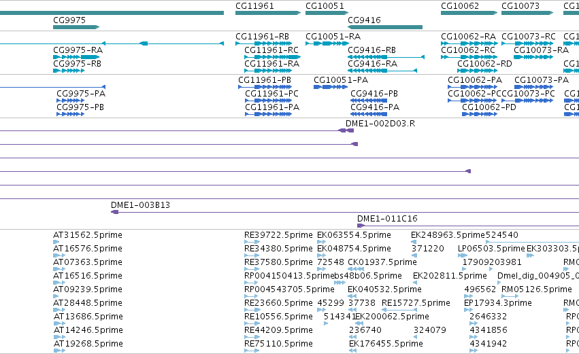The width and height of the screenshot is (579, 354).
Task: Select transcript CG10051-RA
Action: 327,43
